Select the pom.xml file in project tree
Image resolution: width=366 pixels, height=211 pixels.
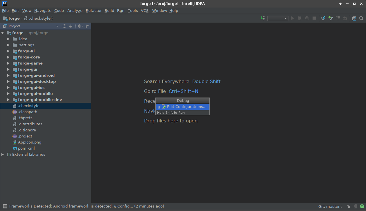point(26,148)
